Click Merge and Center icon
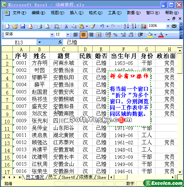Image resolution: width=184 pixels, height=187 pixels. point(99,35)
